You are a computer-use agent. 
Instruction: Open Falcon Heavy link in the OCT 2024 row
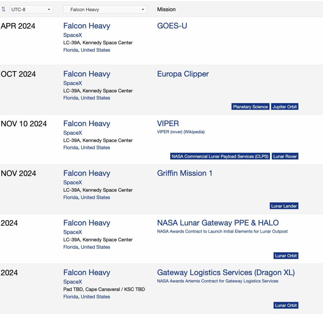tap(86, 74)
